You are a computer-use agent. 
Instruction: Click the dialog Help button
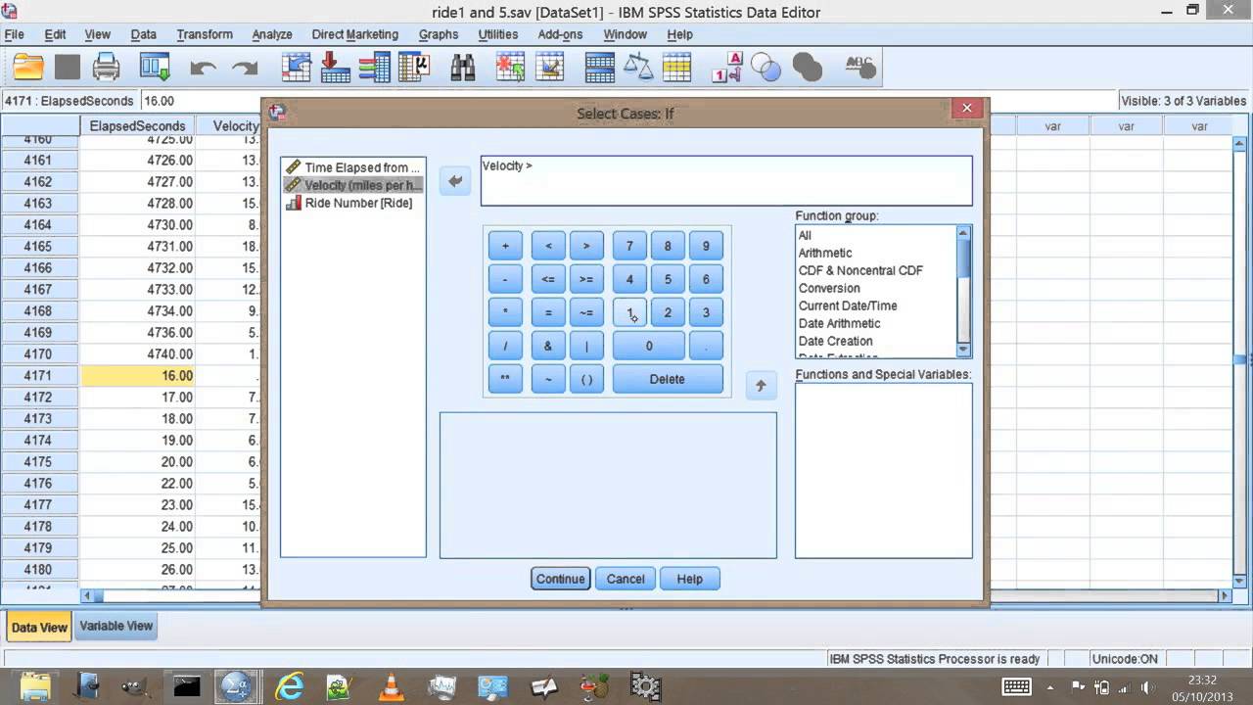(689, 579)
